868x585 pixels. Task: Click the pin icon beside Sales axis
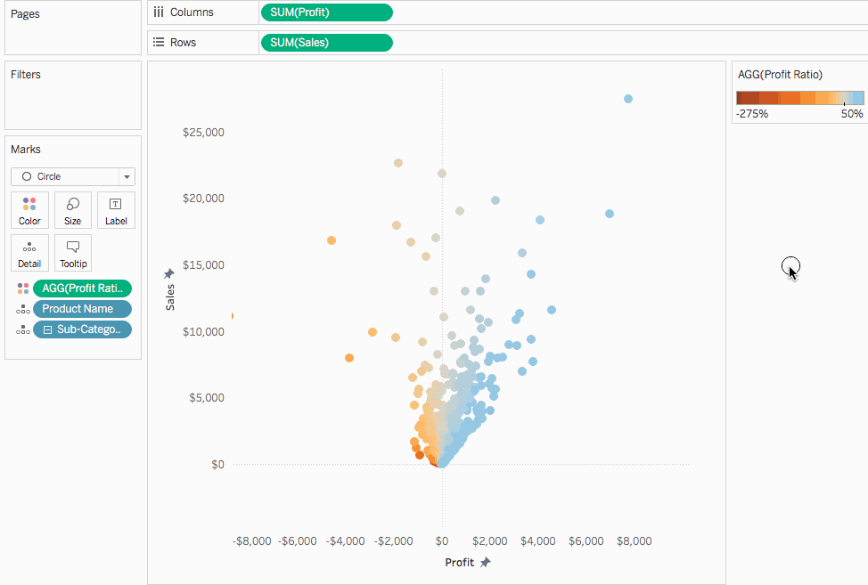click(168, 273)
